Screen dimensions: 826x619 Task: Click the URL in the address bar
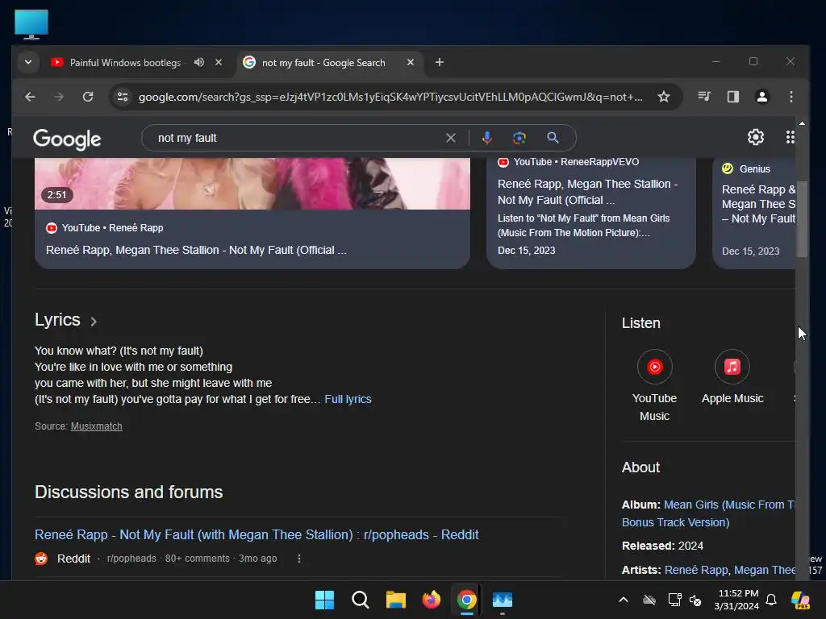[390, 97]
